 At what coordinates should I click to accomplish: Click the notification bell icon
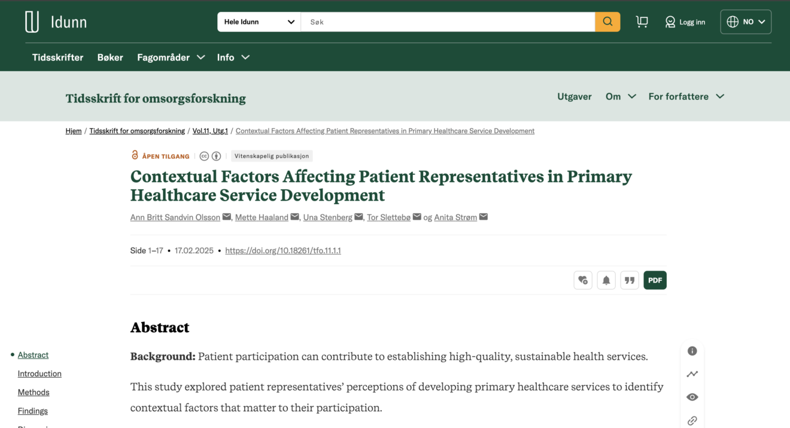[606, 280]
